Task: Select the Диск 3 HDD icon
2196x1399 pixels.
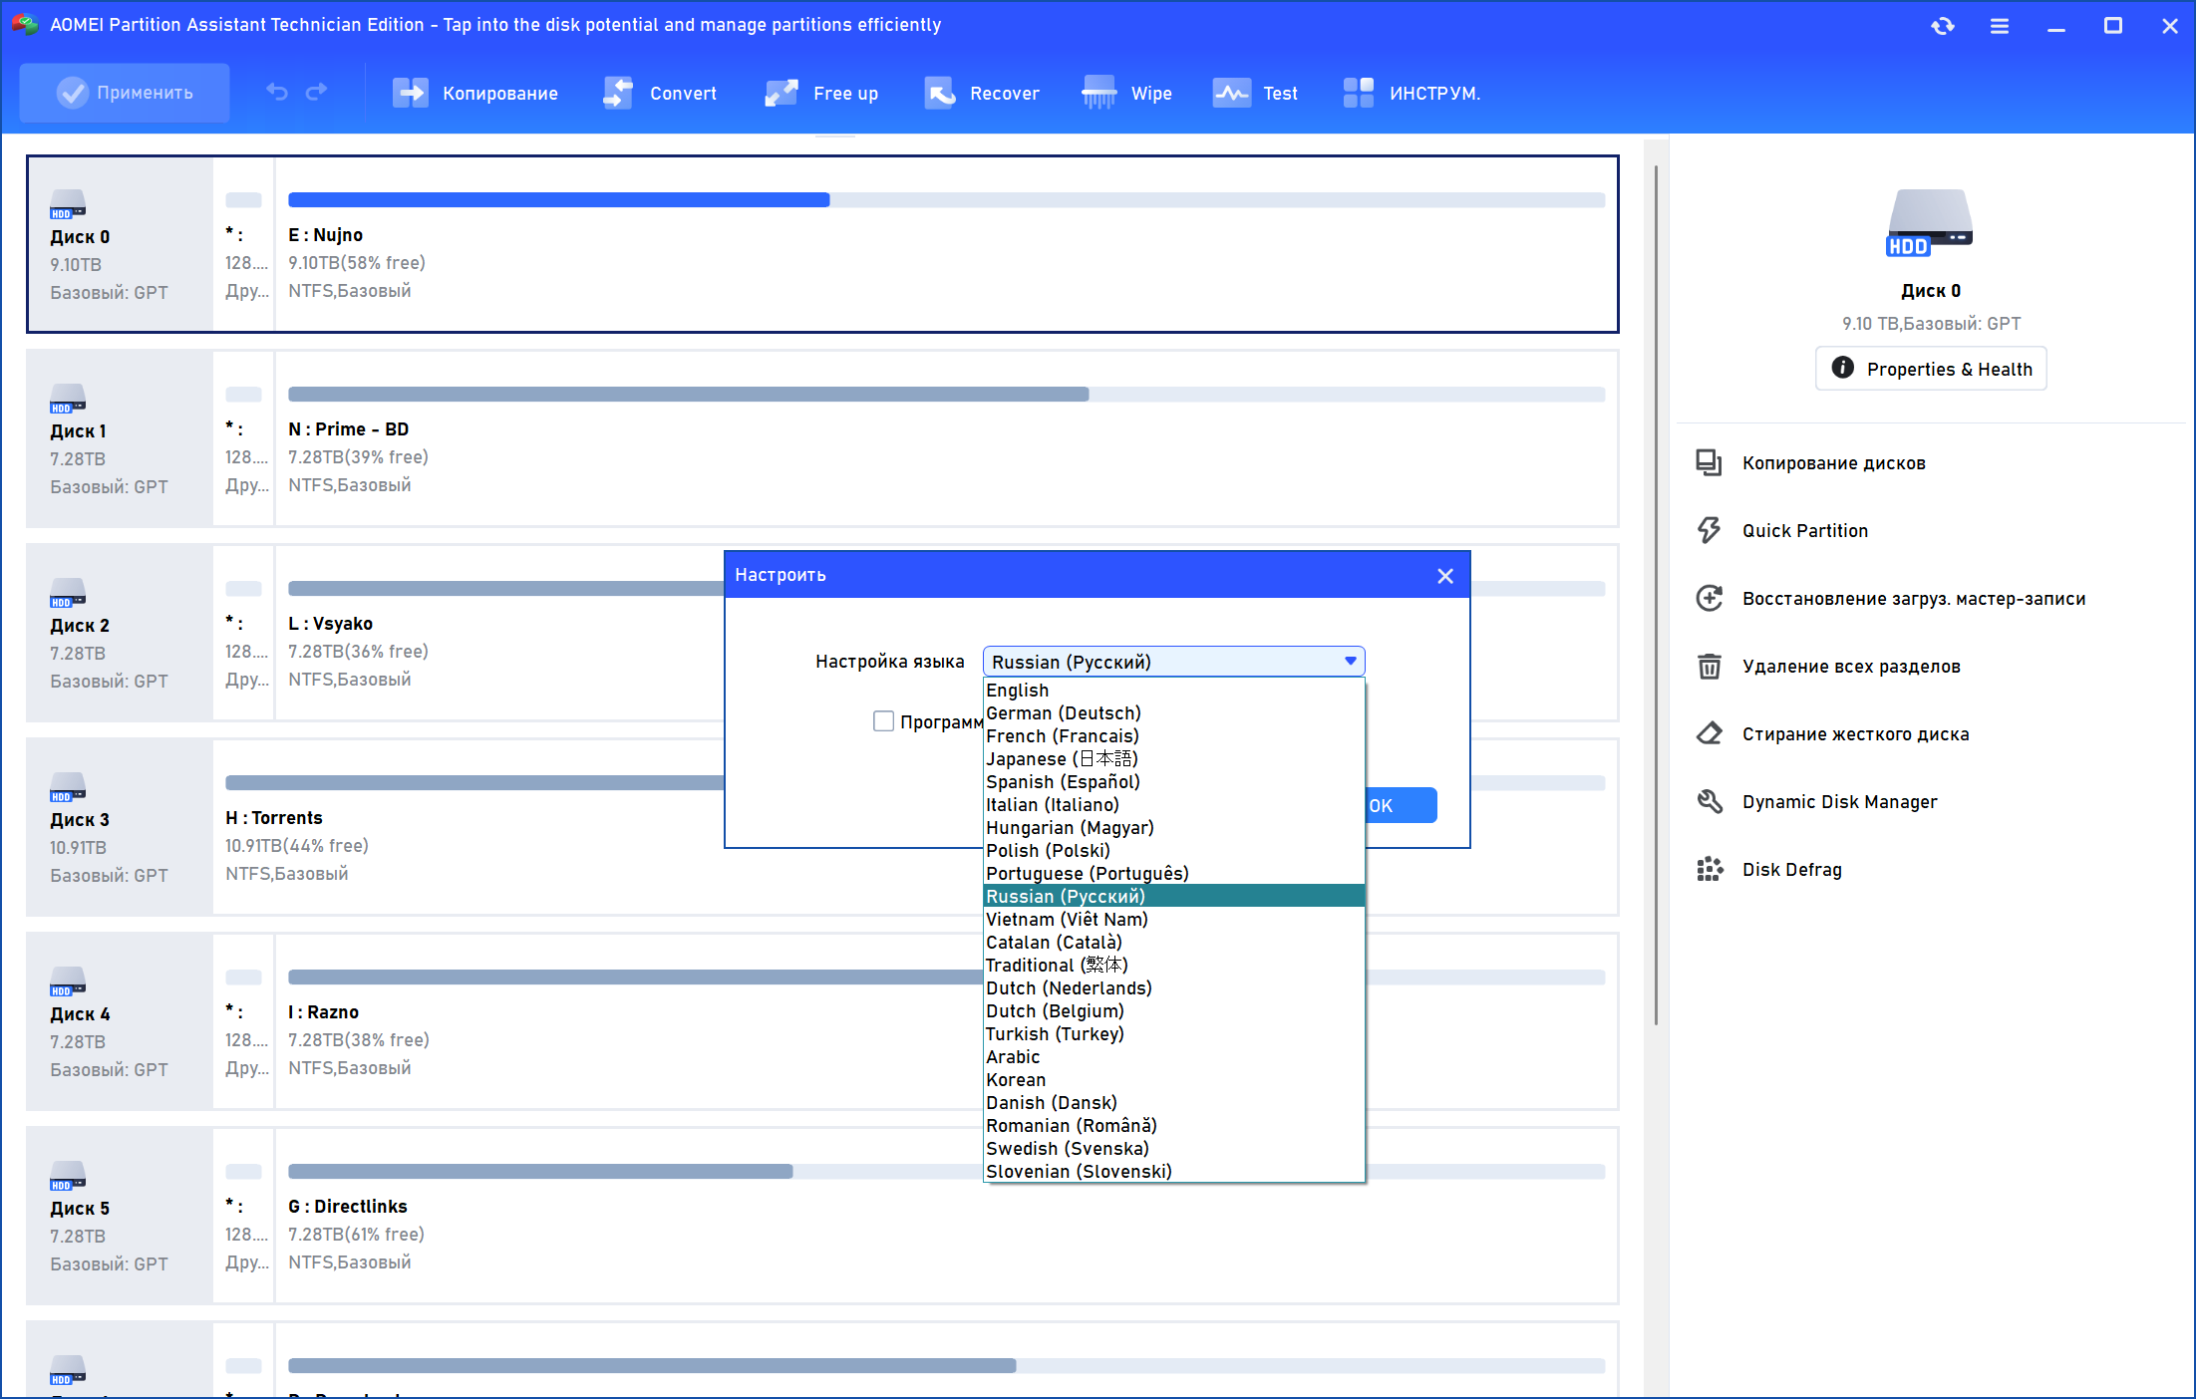Action: tap(68, 787)
